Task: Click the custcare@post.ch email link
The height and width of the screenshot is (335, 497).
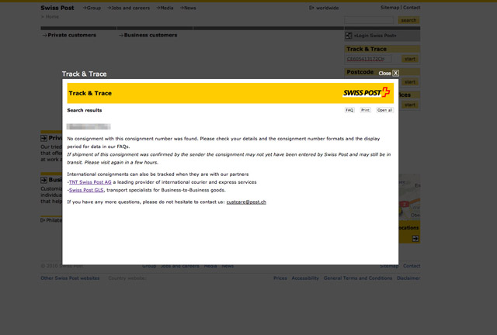Action: pos(246,202)
